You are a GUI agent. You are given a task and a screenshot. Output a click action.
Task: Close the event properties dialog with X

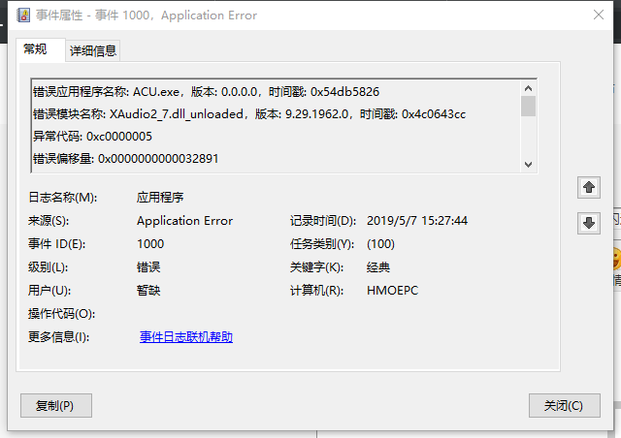[x=599, y=15]
